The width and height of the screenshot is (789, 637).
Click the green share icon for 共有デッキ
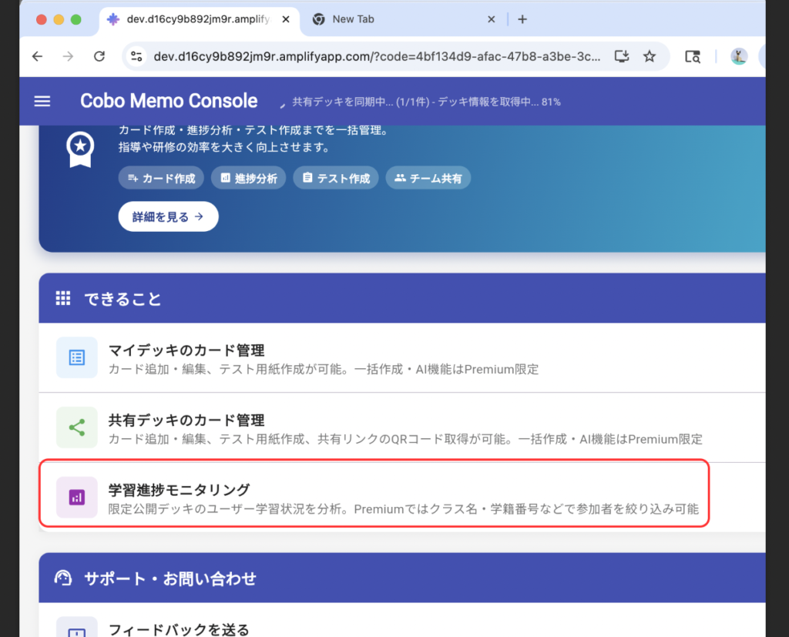[77, 427]
